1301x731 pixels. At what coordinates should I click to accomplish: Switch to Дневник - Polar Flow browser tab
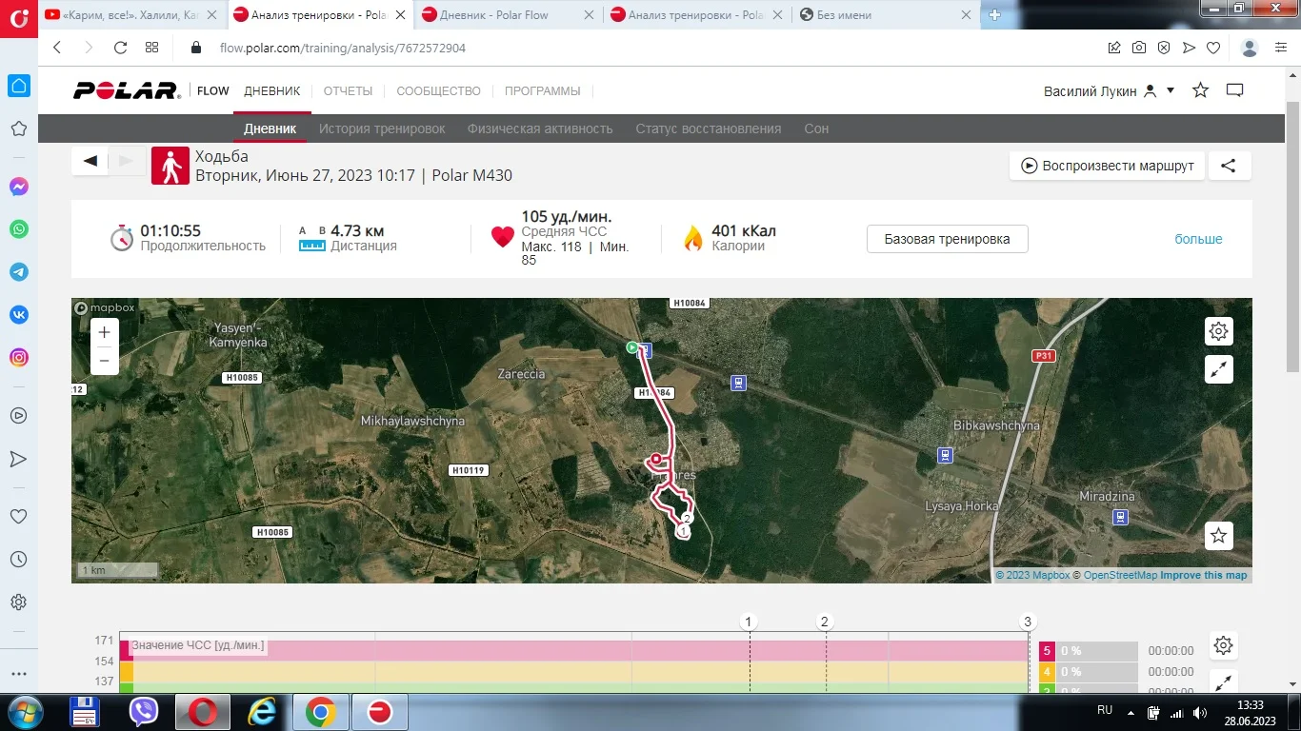point(507,15)
